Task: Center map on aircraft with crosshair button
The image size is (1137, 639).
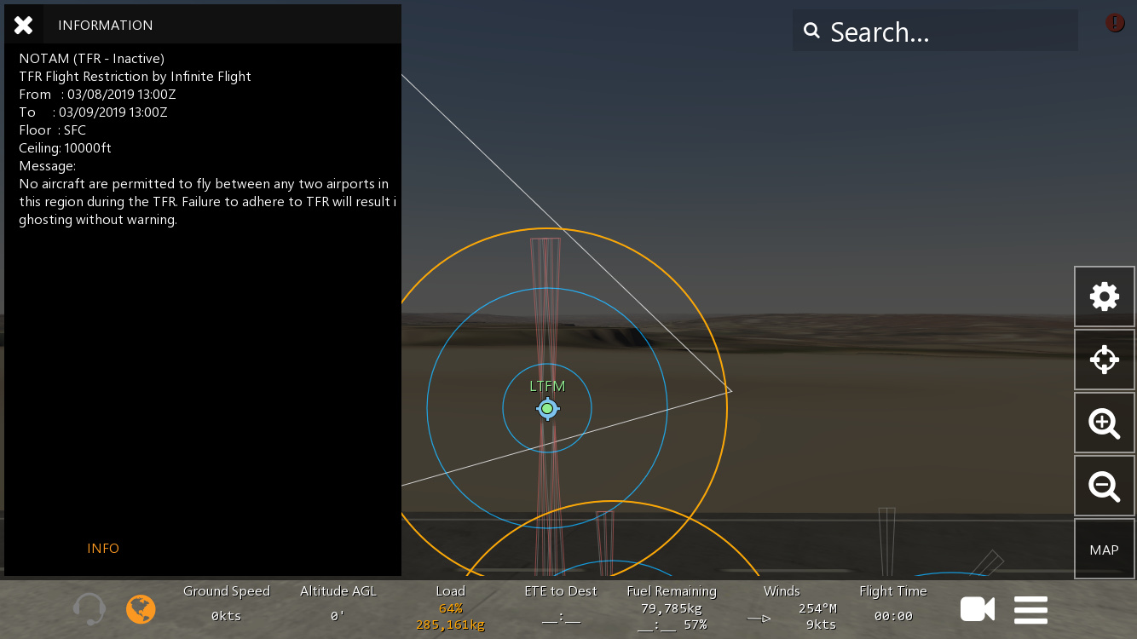Action: [x=1105, y=360]
